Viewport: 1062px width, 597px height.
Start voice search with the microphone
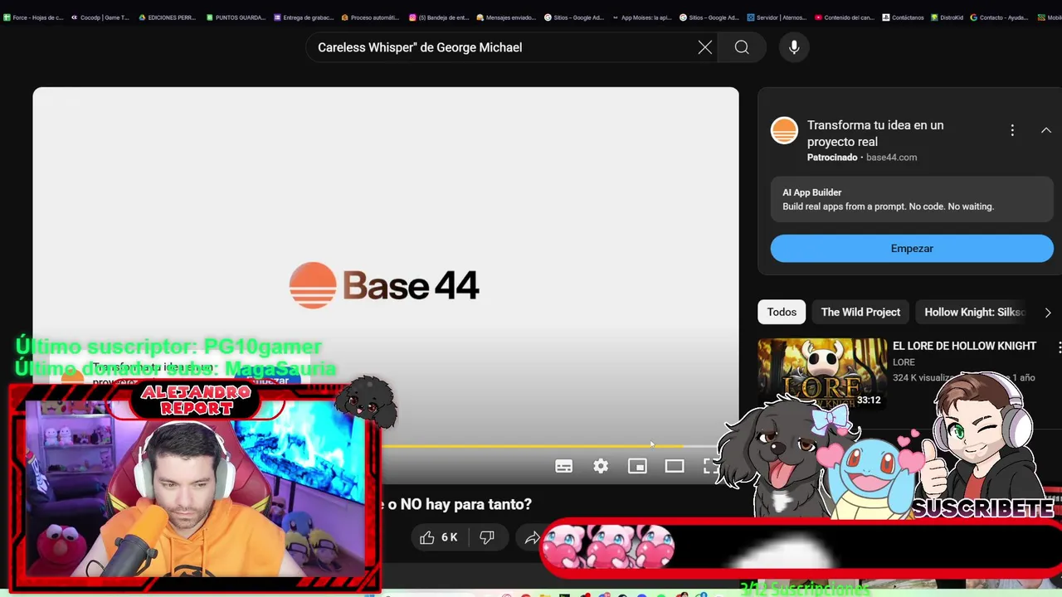coord(794,47)
